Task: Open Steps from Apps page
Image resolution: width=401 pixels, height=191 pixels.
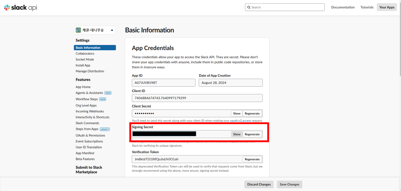Action: [x=87, y=129]
